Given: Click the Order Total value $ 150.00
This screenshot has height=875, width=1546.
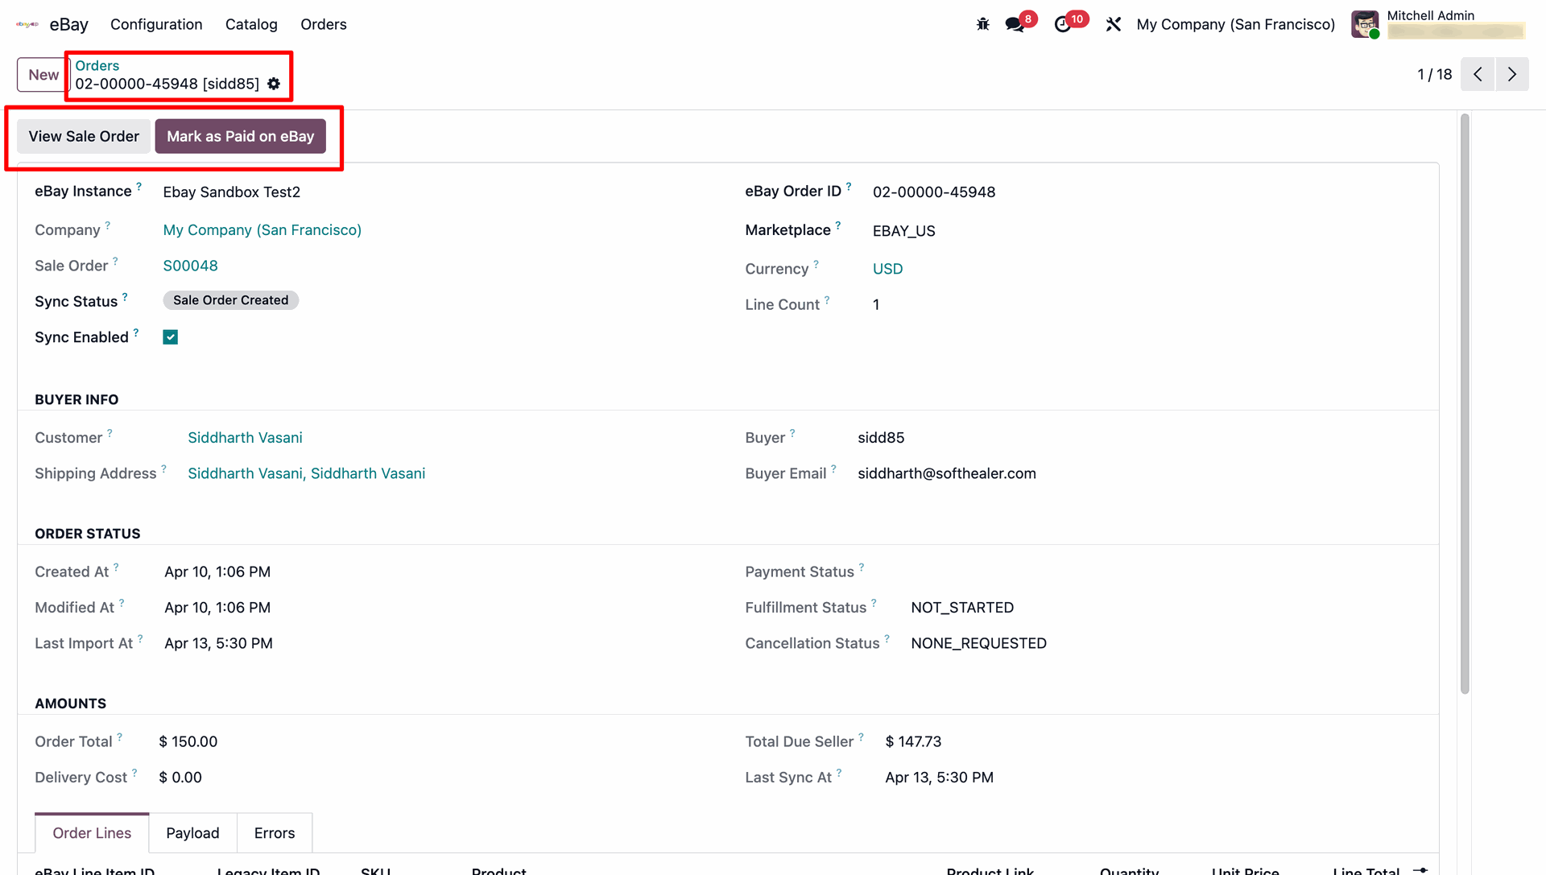Looking at the screenshot, I should (x=188, y=741).
